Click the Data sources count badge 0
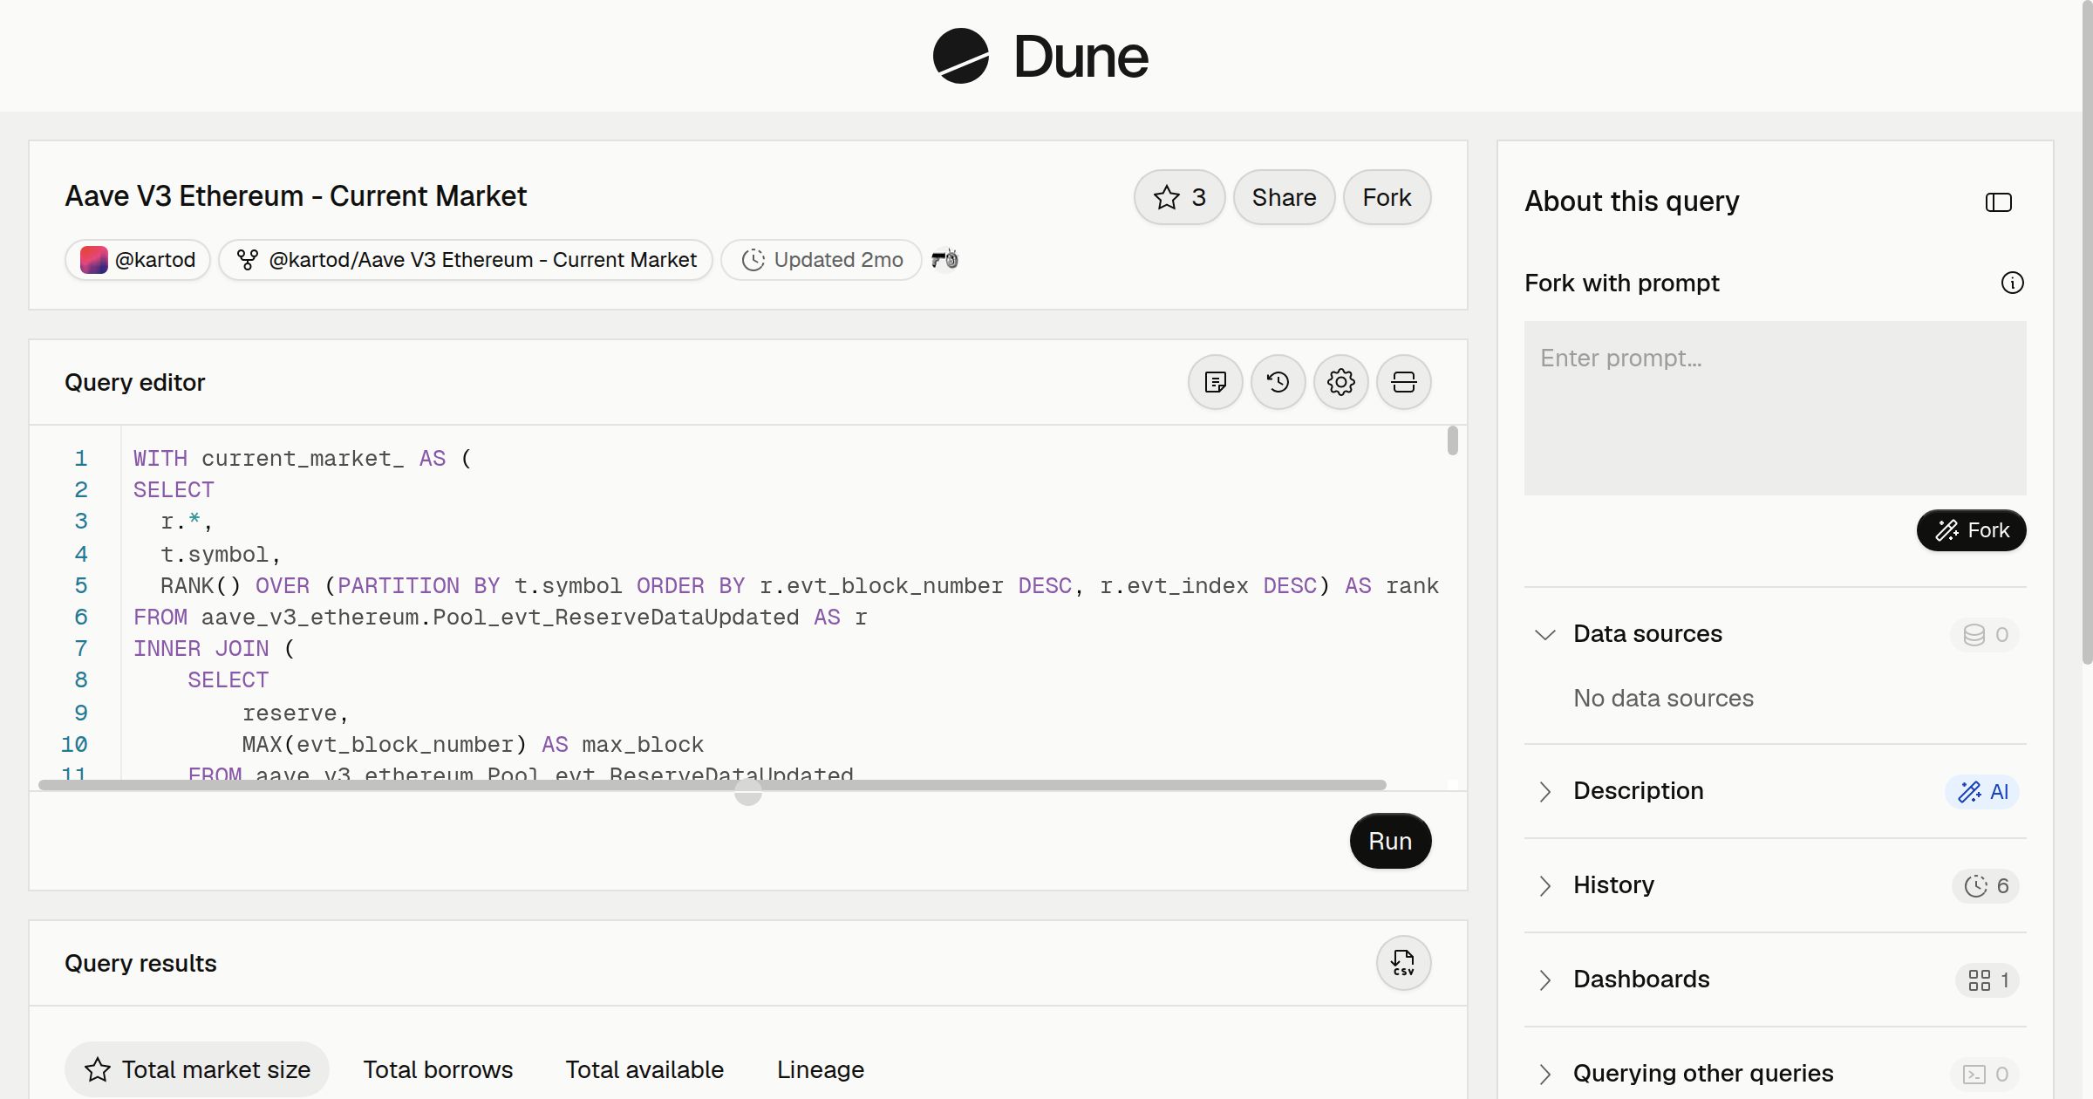The width and height of the screenshot is (2093, 1099). 1985,634
